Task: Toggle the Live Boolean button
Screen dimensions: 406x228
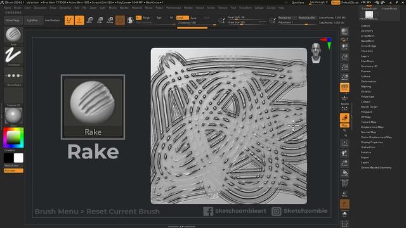Action: [52, 20]
